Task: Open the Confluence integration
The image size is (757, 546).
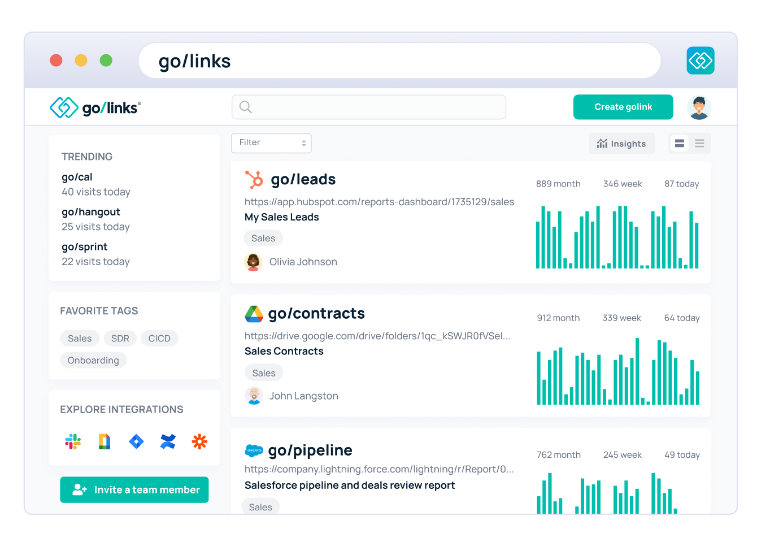Action: click(x=167, y=441)
